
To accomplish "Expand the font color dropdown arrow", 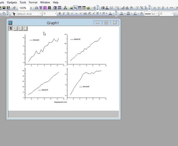I will pos(113,13).
